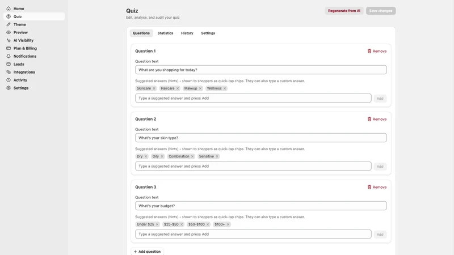The width and height of the screenshot is (454, 255).
Task: Go to Preview in the sidebar
Action: (34, 32)
